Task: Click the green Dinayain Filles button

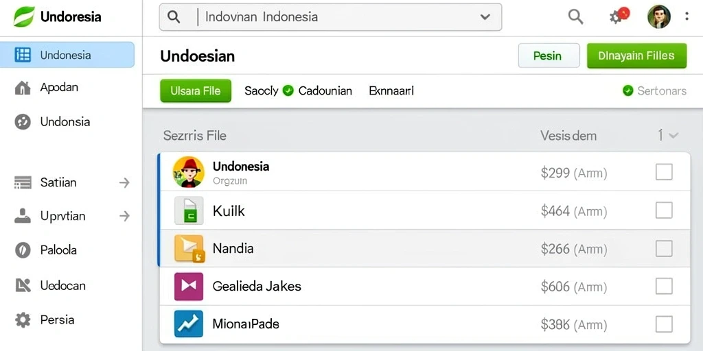Action: (636, 56)
